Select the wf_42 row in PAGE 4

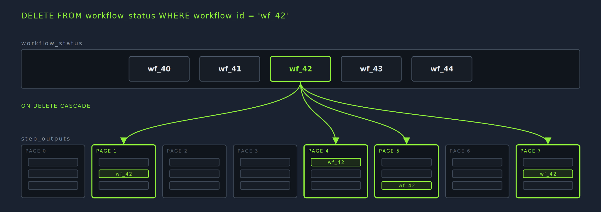click(x=336, y=162)
